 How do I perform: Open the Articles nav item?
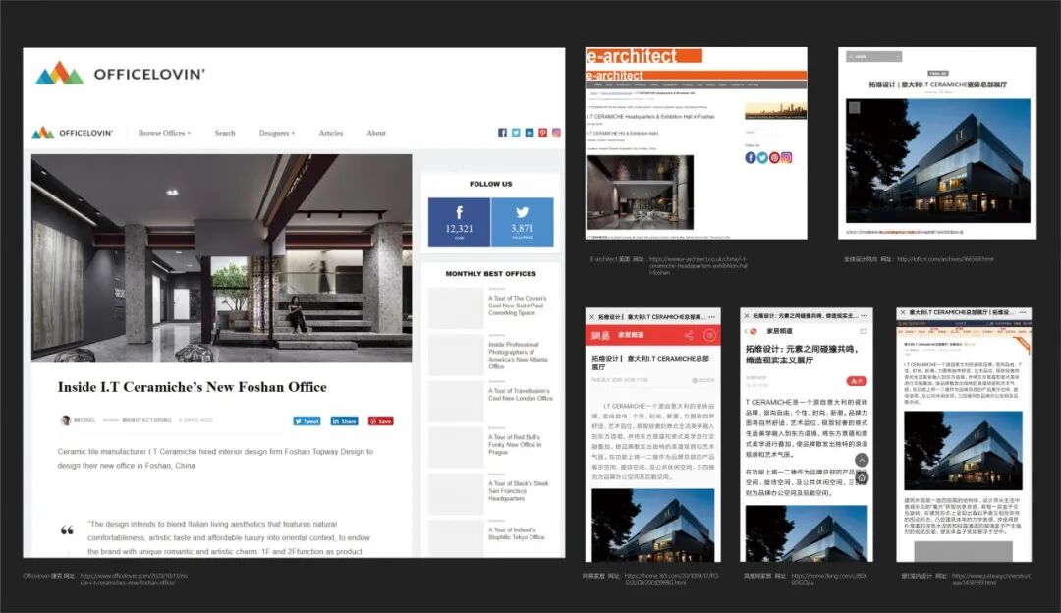(x=331, y=133)
